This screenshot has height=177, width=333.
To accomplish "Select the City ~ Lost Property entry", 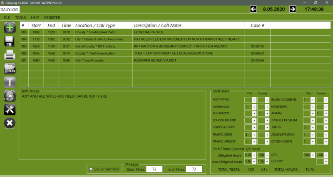I will coord(175,60).
